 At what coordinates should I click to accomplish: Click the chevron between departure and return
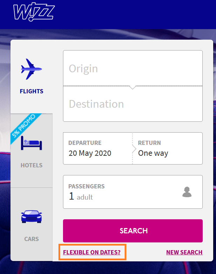tap(134, 149)
